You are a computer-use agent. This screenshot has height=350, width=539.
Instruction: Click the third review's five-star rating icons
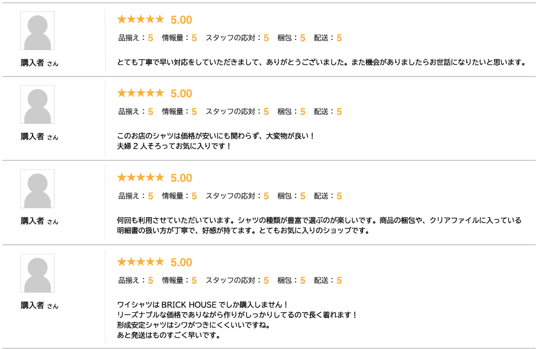click(x=140, y=178)
